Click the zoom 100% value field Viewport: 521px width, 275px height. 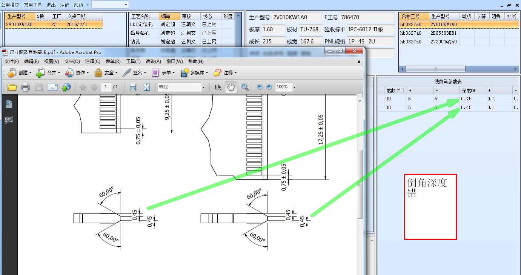point(283,87)
